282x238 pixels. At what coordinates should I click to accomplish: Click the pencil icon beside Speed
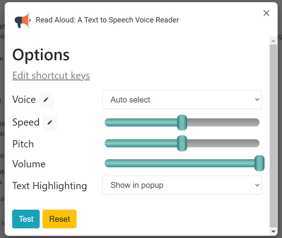(50, 122)
